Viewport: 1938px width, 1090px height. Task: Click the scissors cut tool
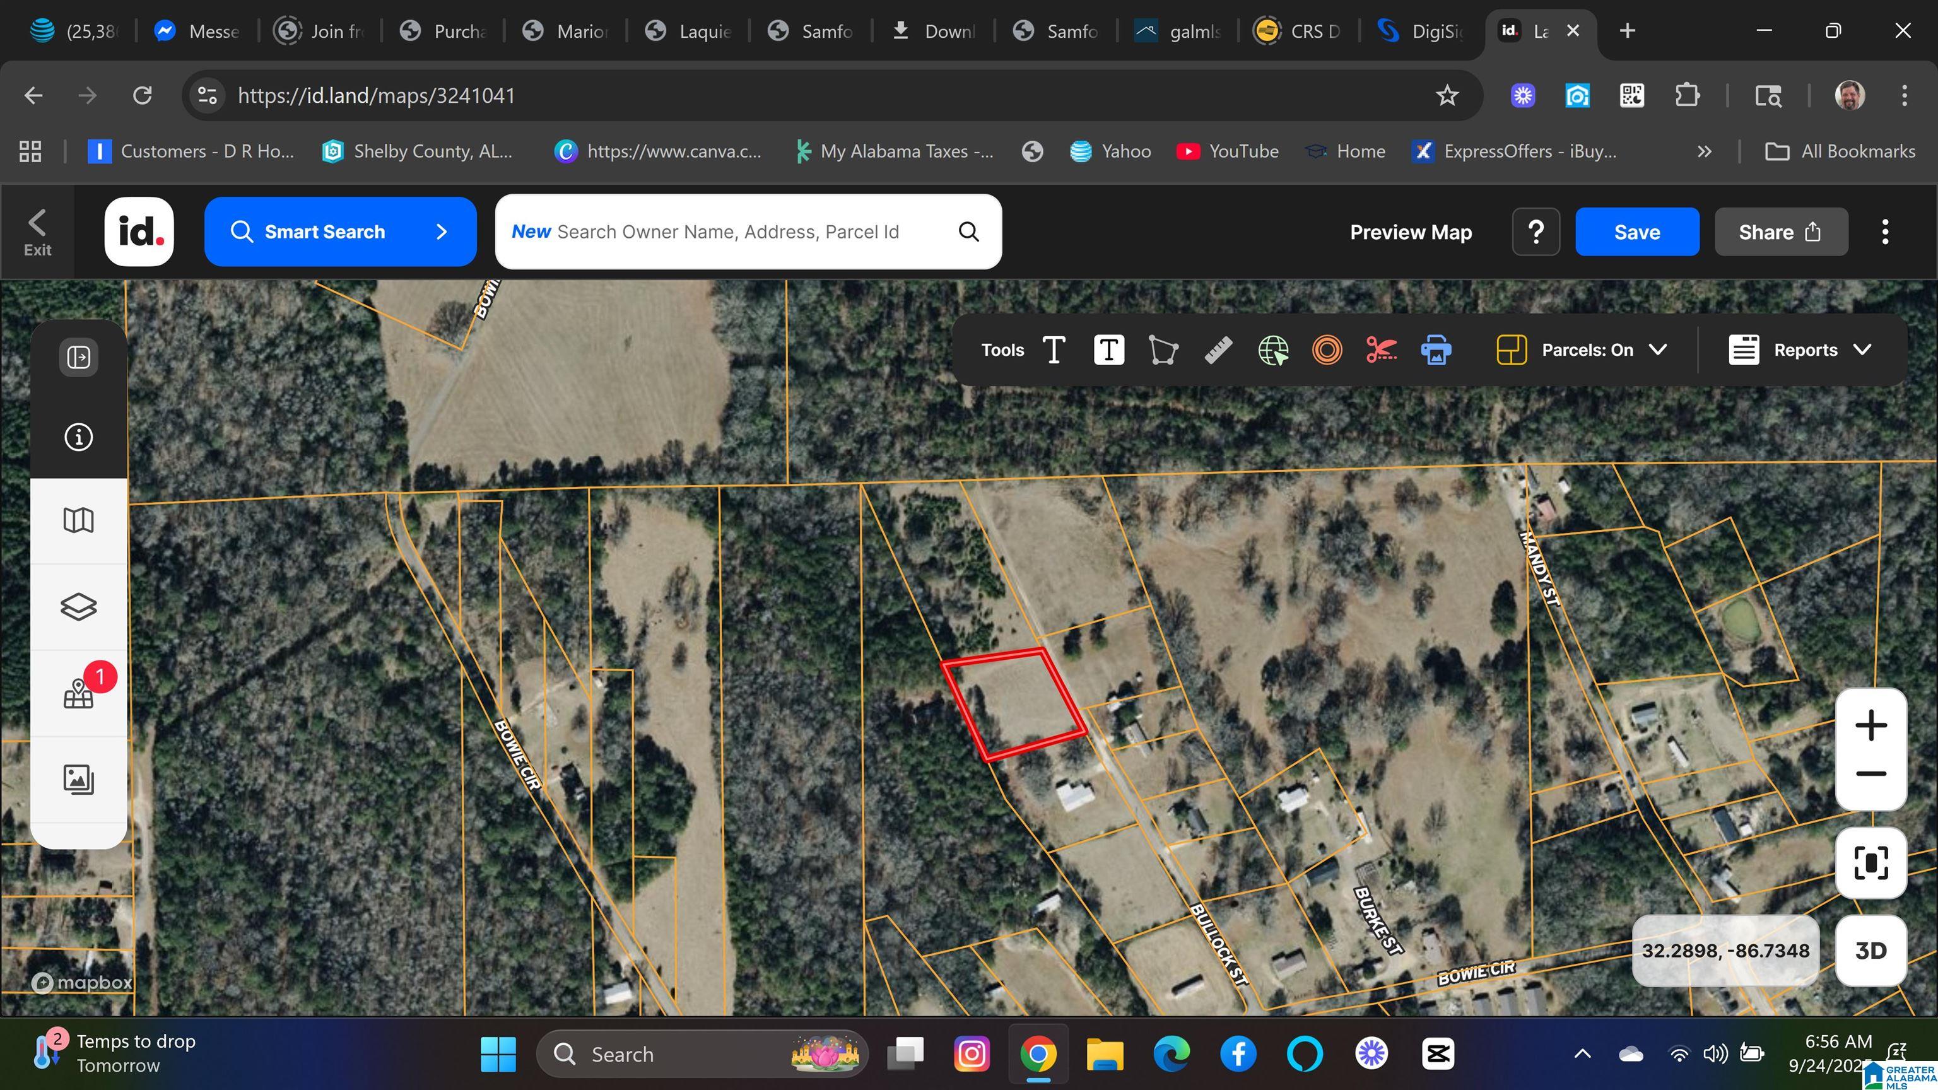1382,350
